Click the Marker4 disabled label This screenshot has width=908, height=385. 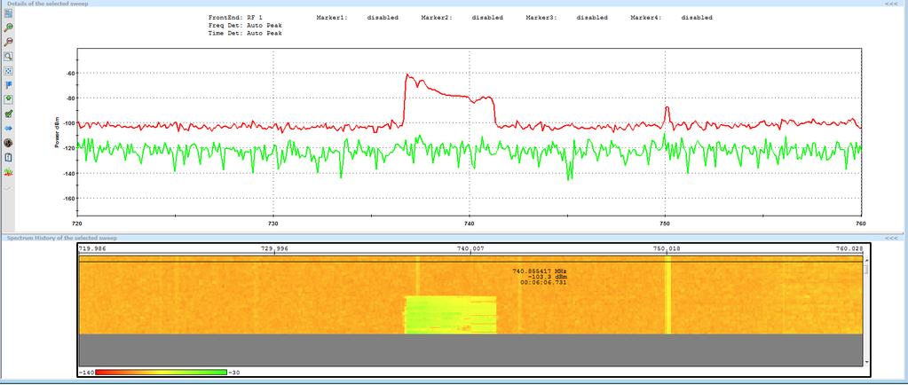672,18
